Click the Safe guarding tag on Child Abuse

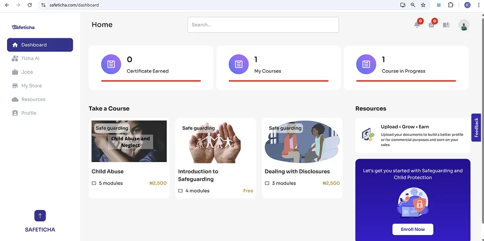coord(112,128)
